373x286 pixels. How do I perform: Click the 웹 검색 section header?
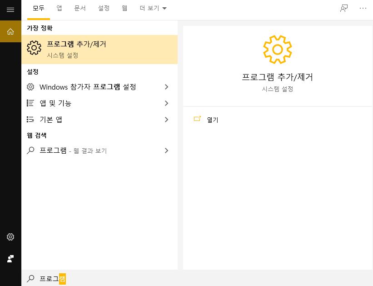[36, 135]
